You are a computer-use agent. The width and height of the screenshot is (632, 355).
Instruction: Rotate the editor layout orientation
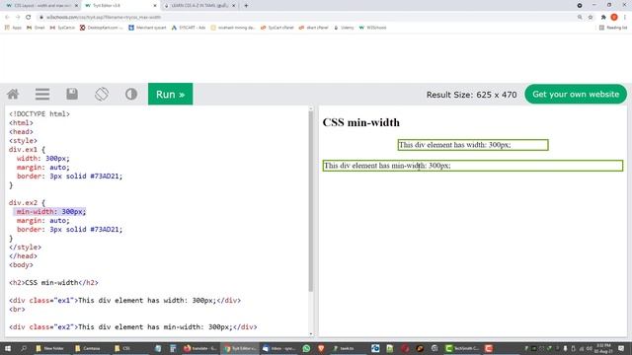(x=102, y=95)
